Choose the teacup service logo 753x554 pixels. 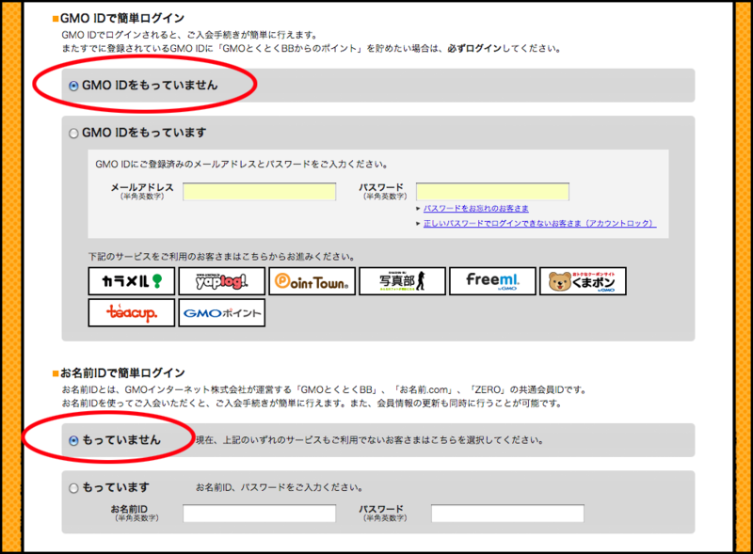(132, 313)
